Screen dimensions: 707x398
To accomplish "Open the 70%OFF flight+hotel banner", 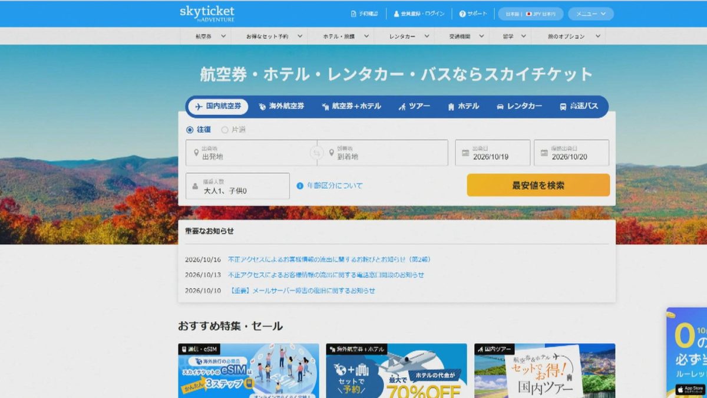I will coord(397,371).
